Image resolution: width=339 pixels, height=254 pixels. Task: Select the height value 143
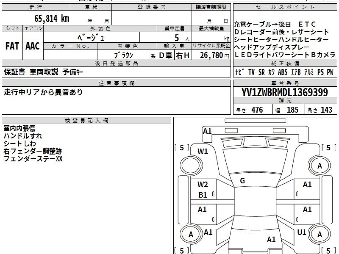pyautogui.click(x=326, y=110)
